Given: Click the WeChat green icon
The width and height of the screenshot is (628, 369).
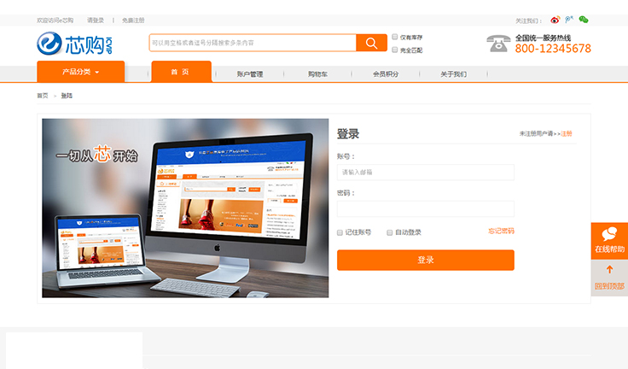Looking at the screenshot, I should [x=584, y=20].
